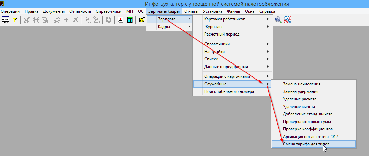The width and height of the screenshot is (369, 156).
Task: Click the mirror/copy arrow toolbar icon
Action: coord(36,20)
